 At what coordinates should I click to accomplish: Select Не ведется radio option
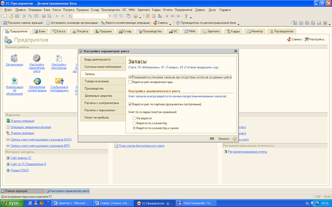click(134, 118)
